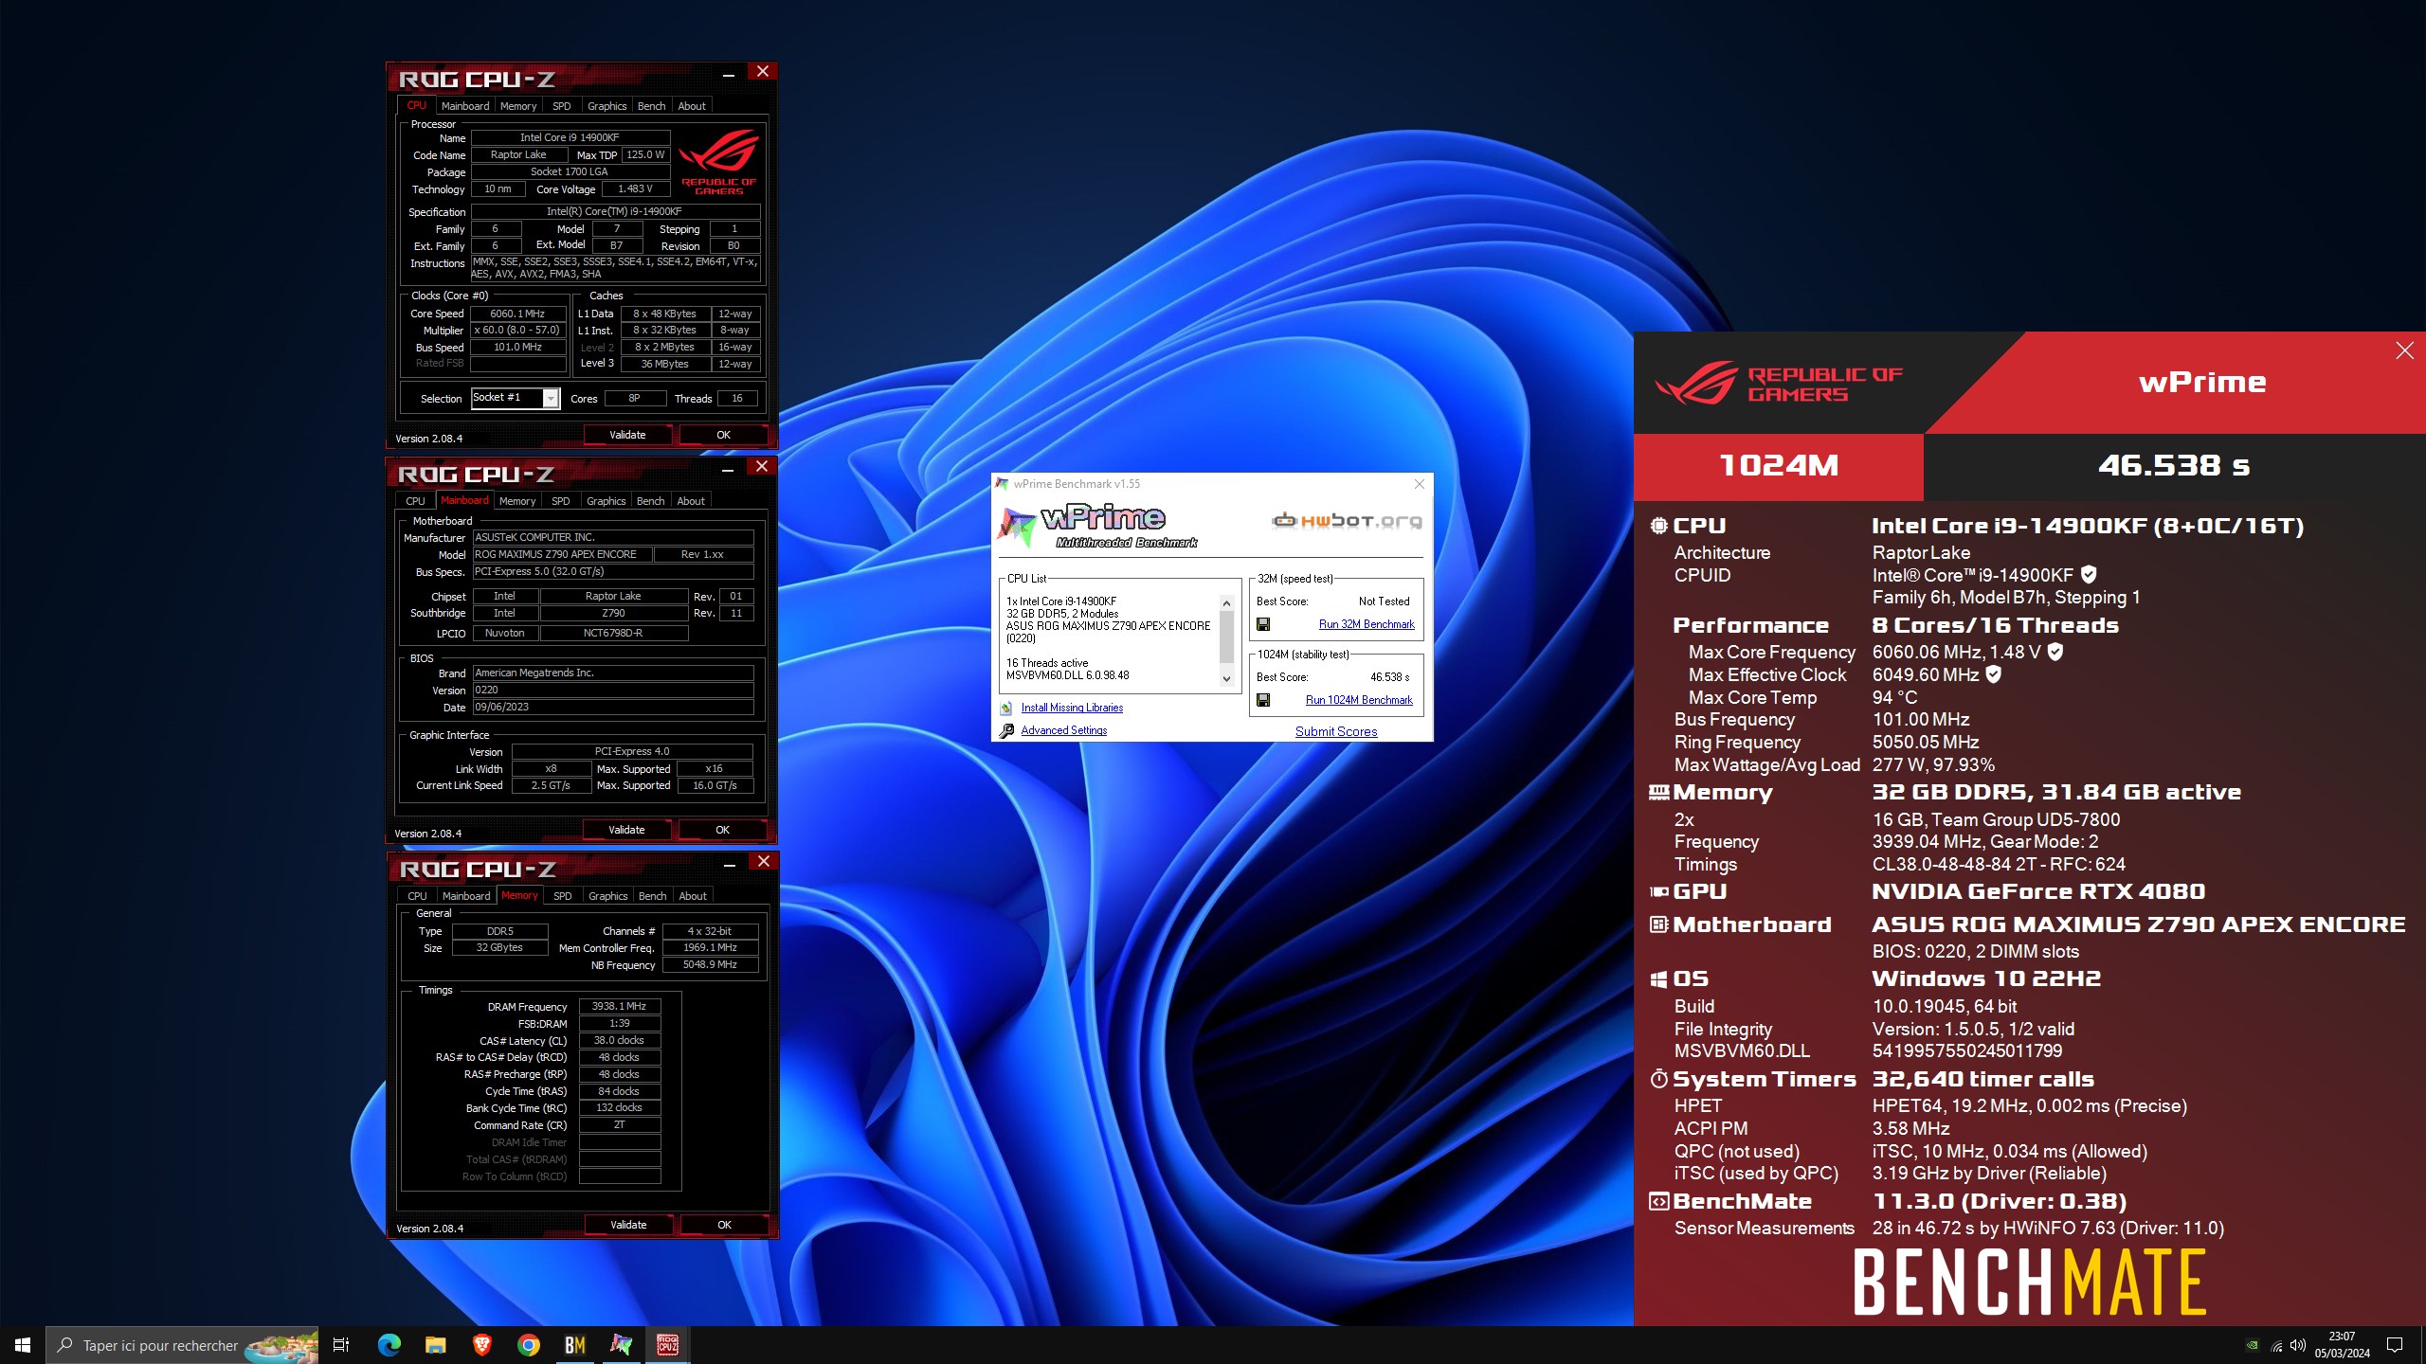2426x1364 pixels.
Task: Open Task View from the taskbar
Action: (341, 1345)
